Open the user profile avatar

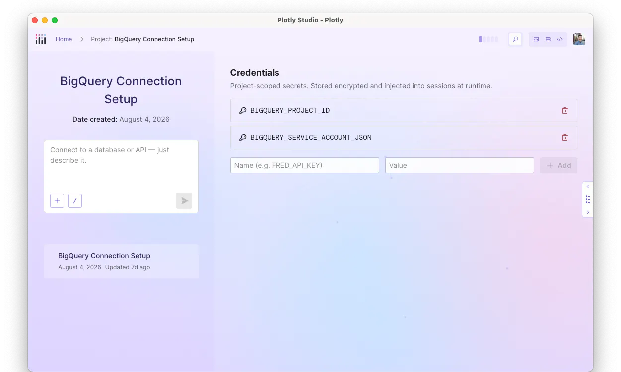click(x=579, y=39)
